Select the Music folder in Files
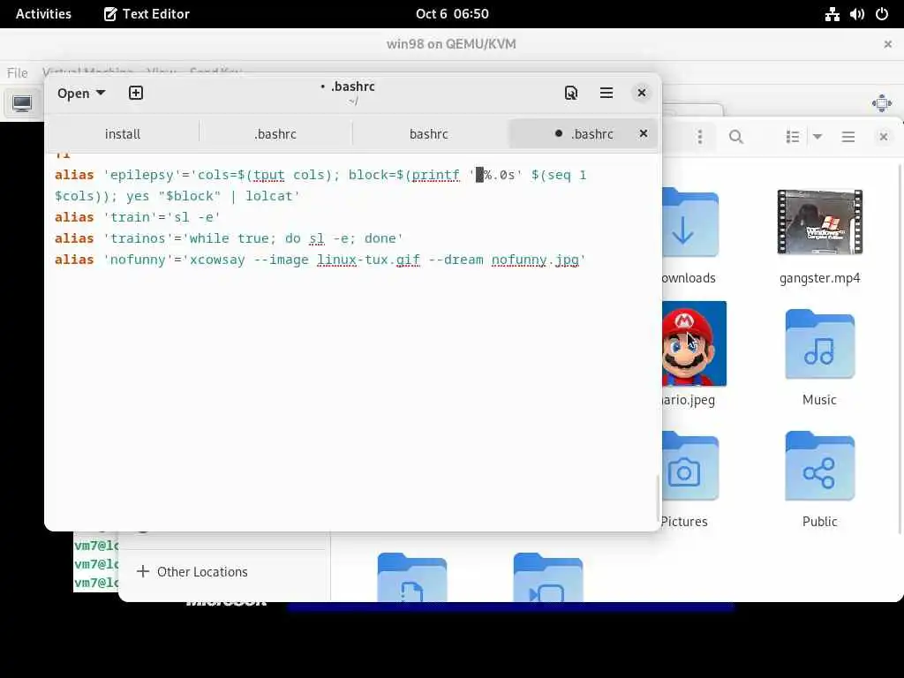Screen dimensions: 904x678 point(819,344)
